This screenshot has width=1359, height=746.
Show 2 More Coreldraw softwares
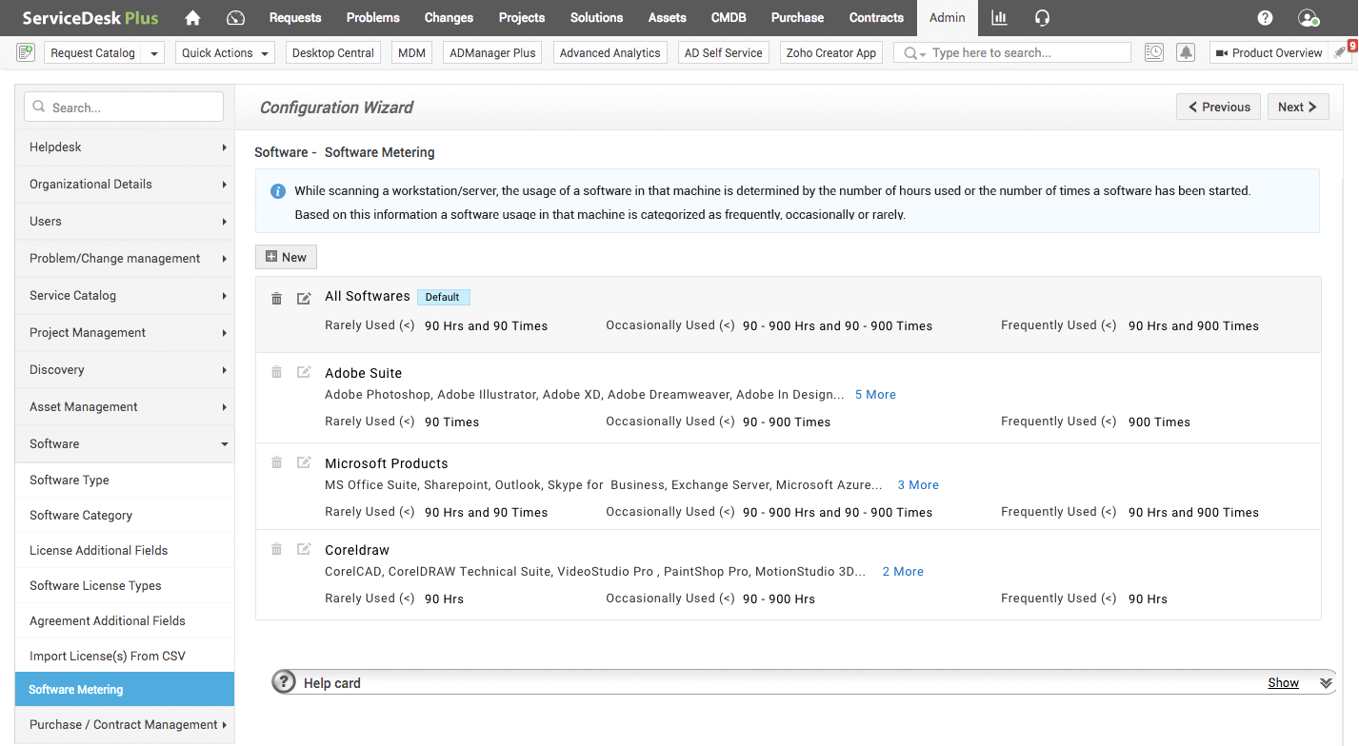click(x=903, y=572)
